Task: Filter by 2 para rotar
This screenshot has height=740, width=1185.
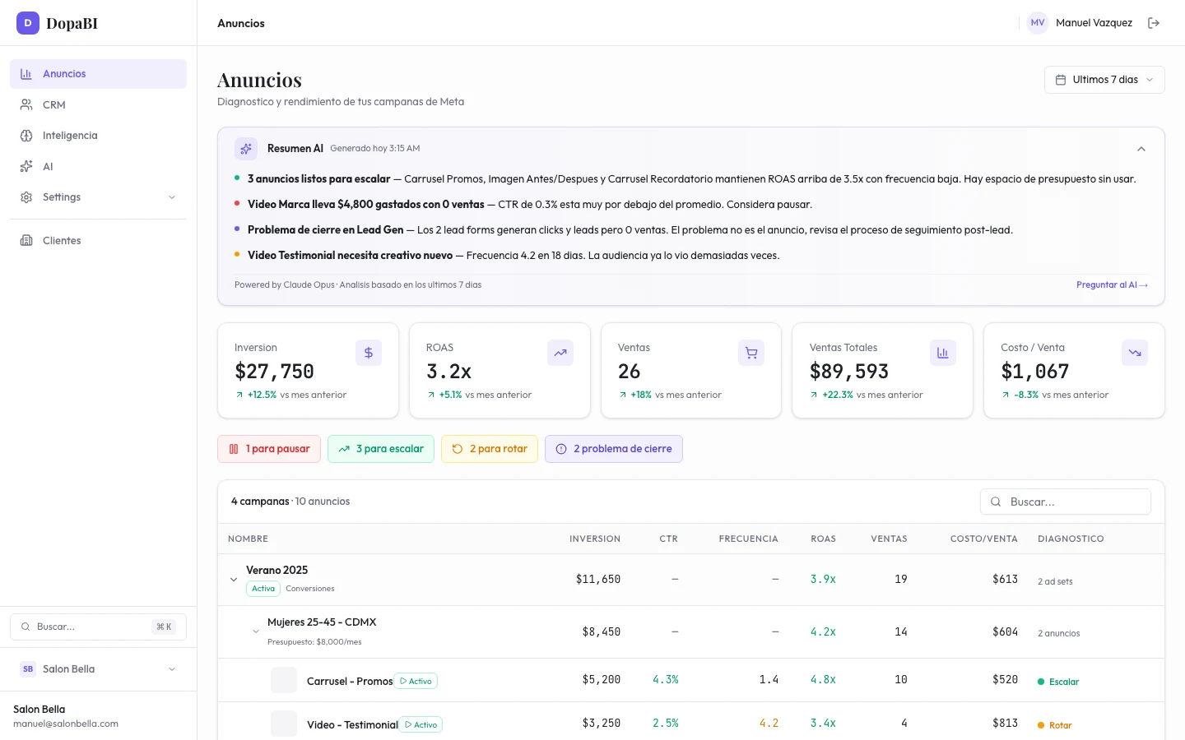Action: [x=490, y=449]
